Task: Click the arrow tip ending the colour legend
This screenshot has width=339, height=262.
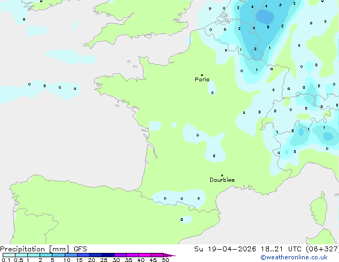Action: click(x=170, y=255)
